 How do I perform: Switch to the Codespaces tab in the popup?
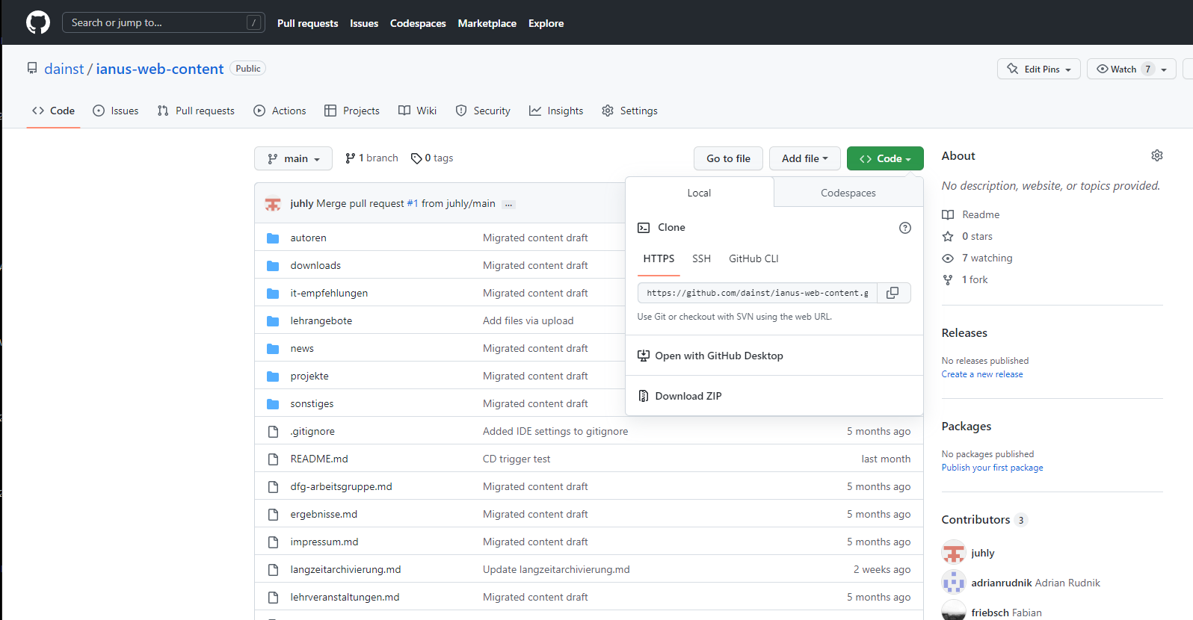848,193
